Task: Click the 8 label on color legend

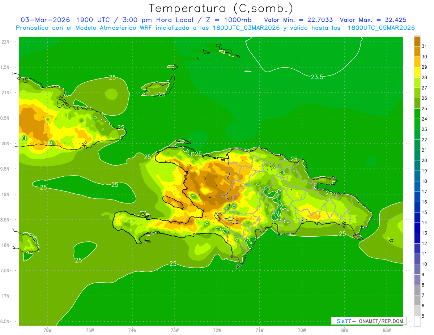Action: [423, 285]
